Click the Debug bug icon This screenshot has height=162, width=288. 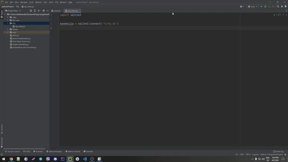click(x=265, y=7)
